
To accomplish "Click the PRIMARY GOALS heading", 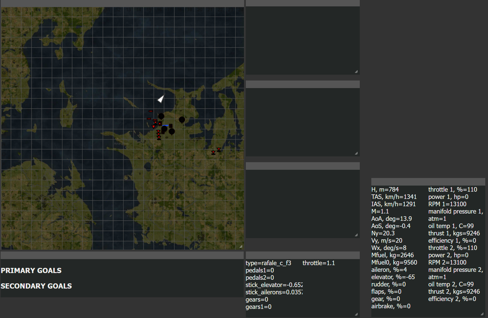I will coord(31,271).
